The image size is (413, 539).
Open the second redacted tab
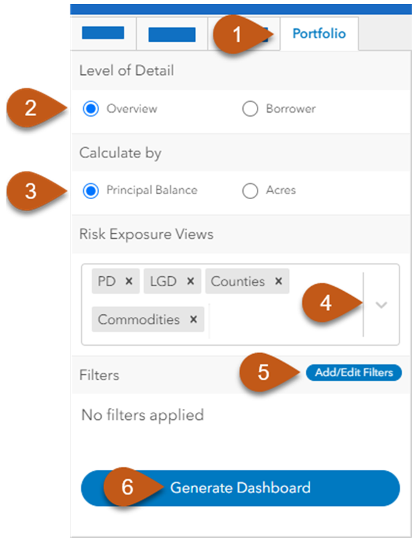pyautogui.click(x=171, y=35)
